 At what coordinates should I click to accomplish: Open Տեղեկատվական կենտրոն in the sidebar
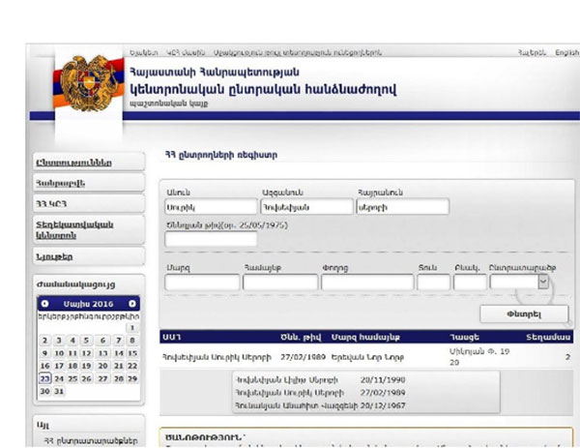pyautogui.click(x=75, y=229)
